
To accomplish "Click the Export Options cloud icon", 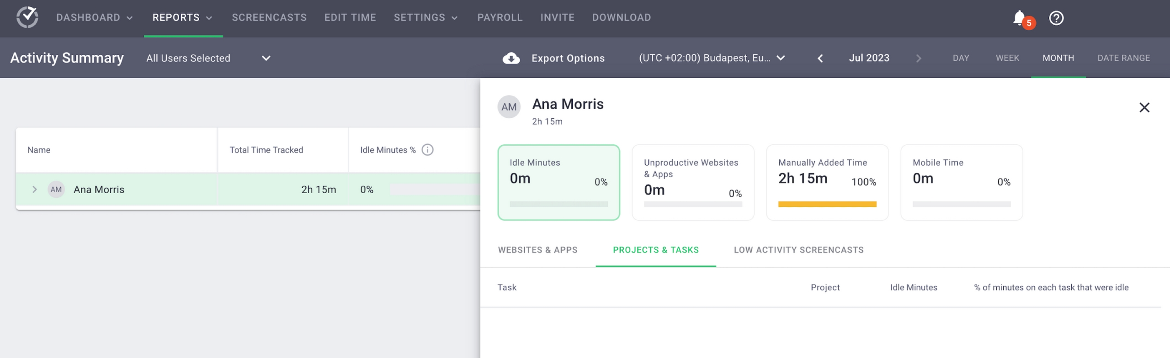I will tap(511, 58).
